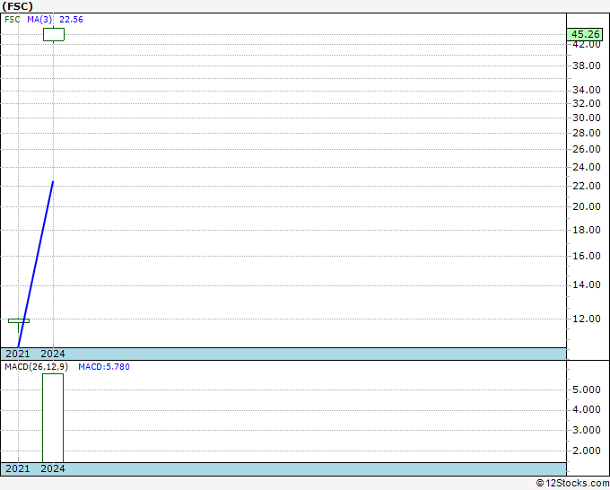610x490 pixels.
Task: Click the 22.56 moving average value
Action: (x=71, y=20)
